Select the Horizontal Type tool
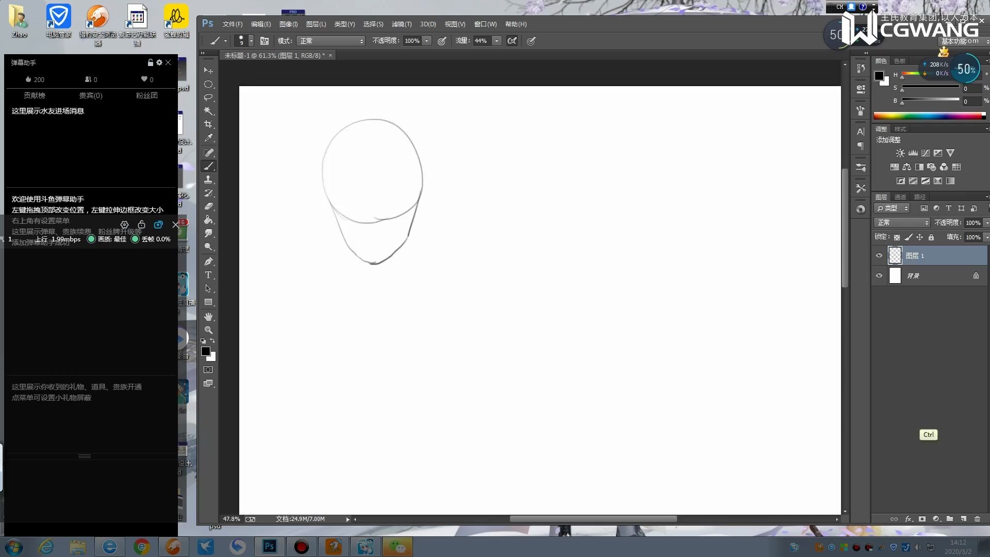This screenshot has height=557, width=990. (x=208, y=275)
